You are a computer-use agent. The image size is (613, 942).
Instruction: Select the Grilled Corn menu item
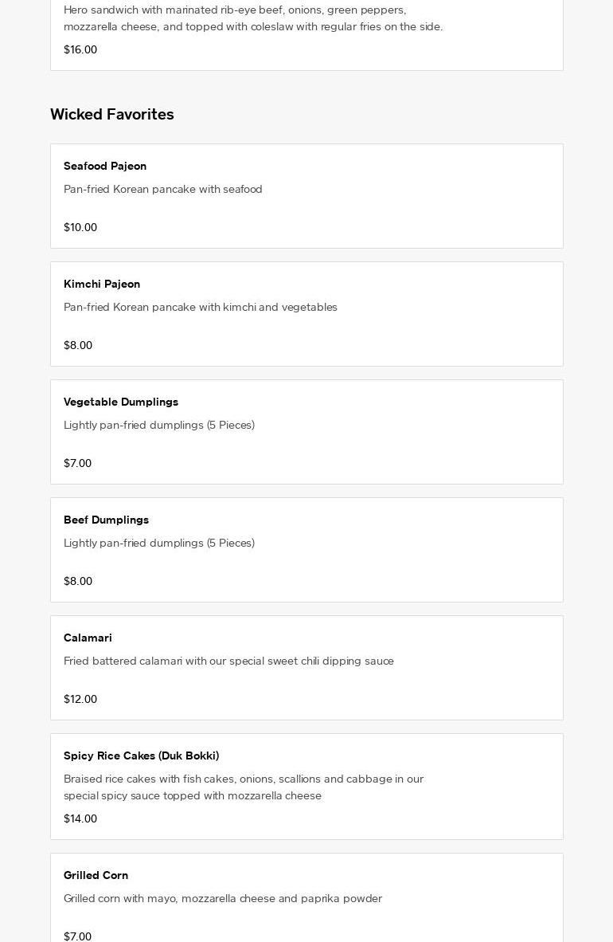pyautogui.click(x=96, y=875)
